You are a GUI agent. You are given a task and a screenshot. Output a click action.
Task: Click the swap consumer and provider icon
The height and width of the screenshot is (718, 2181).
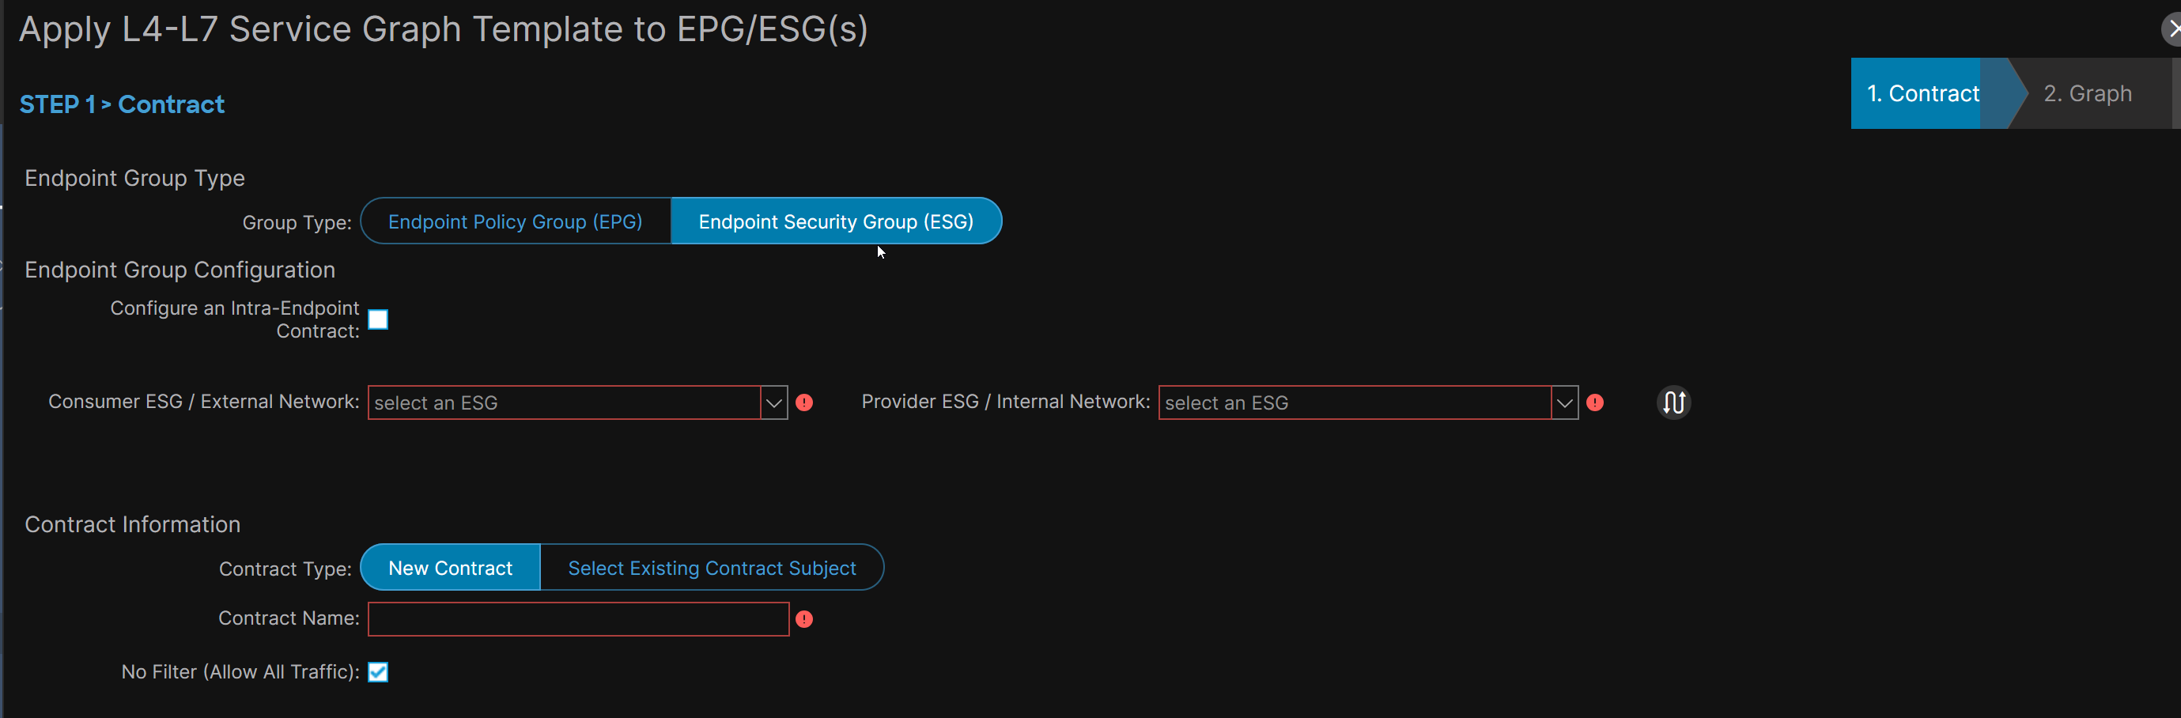pos(1673,402)
